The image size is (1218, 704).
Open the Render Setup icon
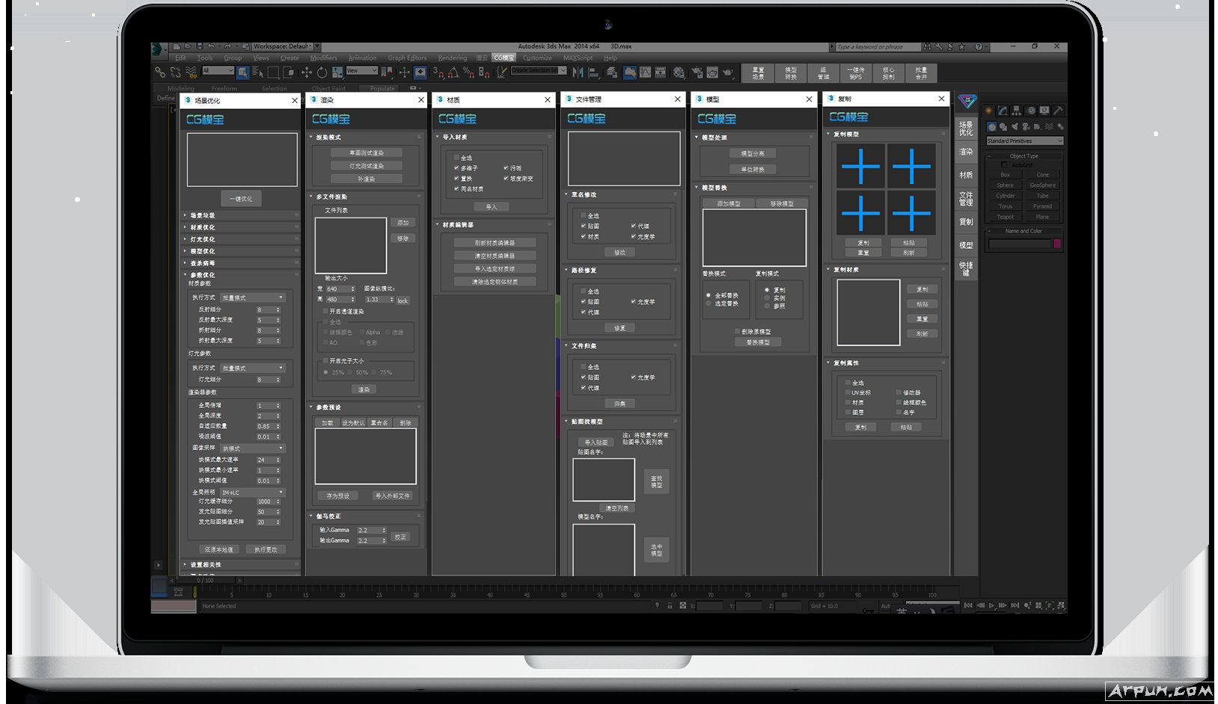(x=697, y=72)
